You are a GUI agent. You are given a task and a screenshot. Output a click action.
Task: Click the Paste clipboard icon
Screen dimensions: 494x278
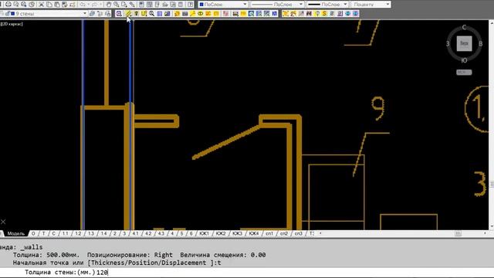pyautogui.click(x=57, y=5)
